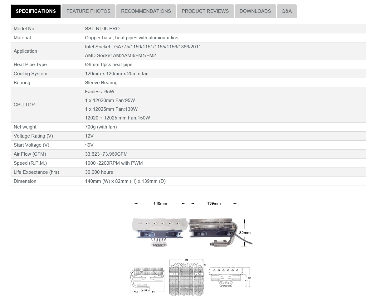
Task: Click the 82mm height dimension label
Action: click(x=245, y=233)
